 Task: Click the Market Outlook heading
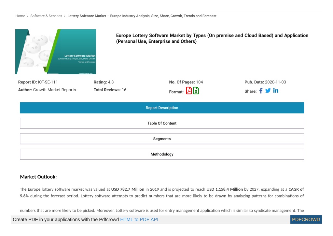tap(38, 177)
